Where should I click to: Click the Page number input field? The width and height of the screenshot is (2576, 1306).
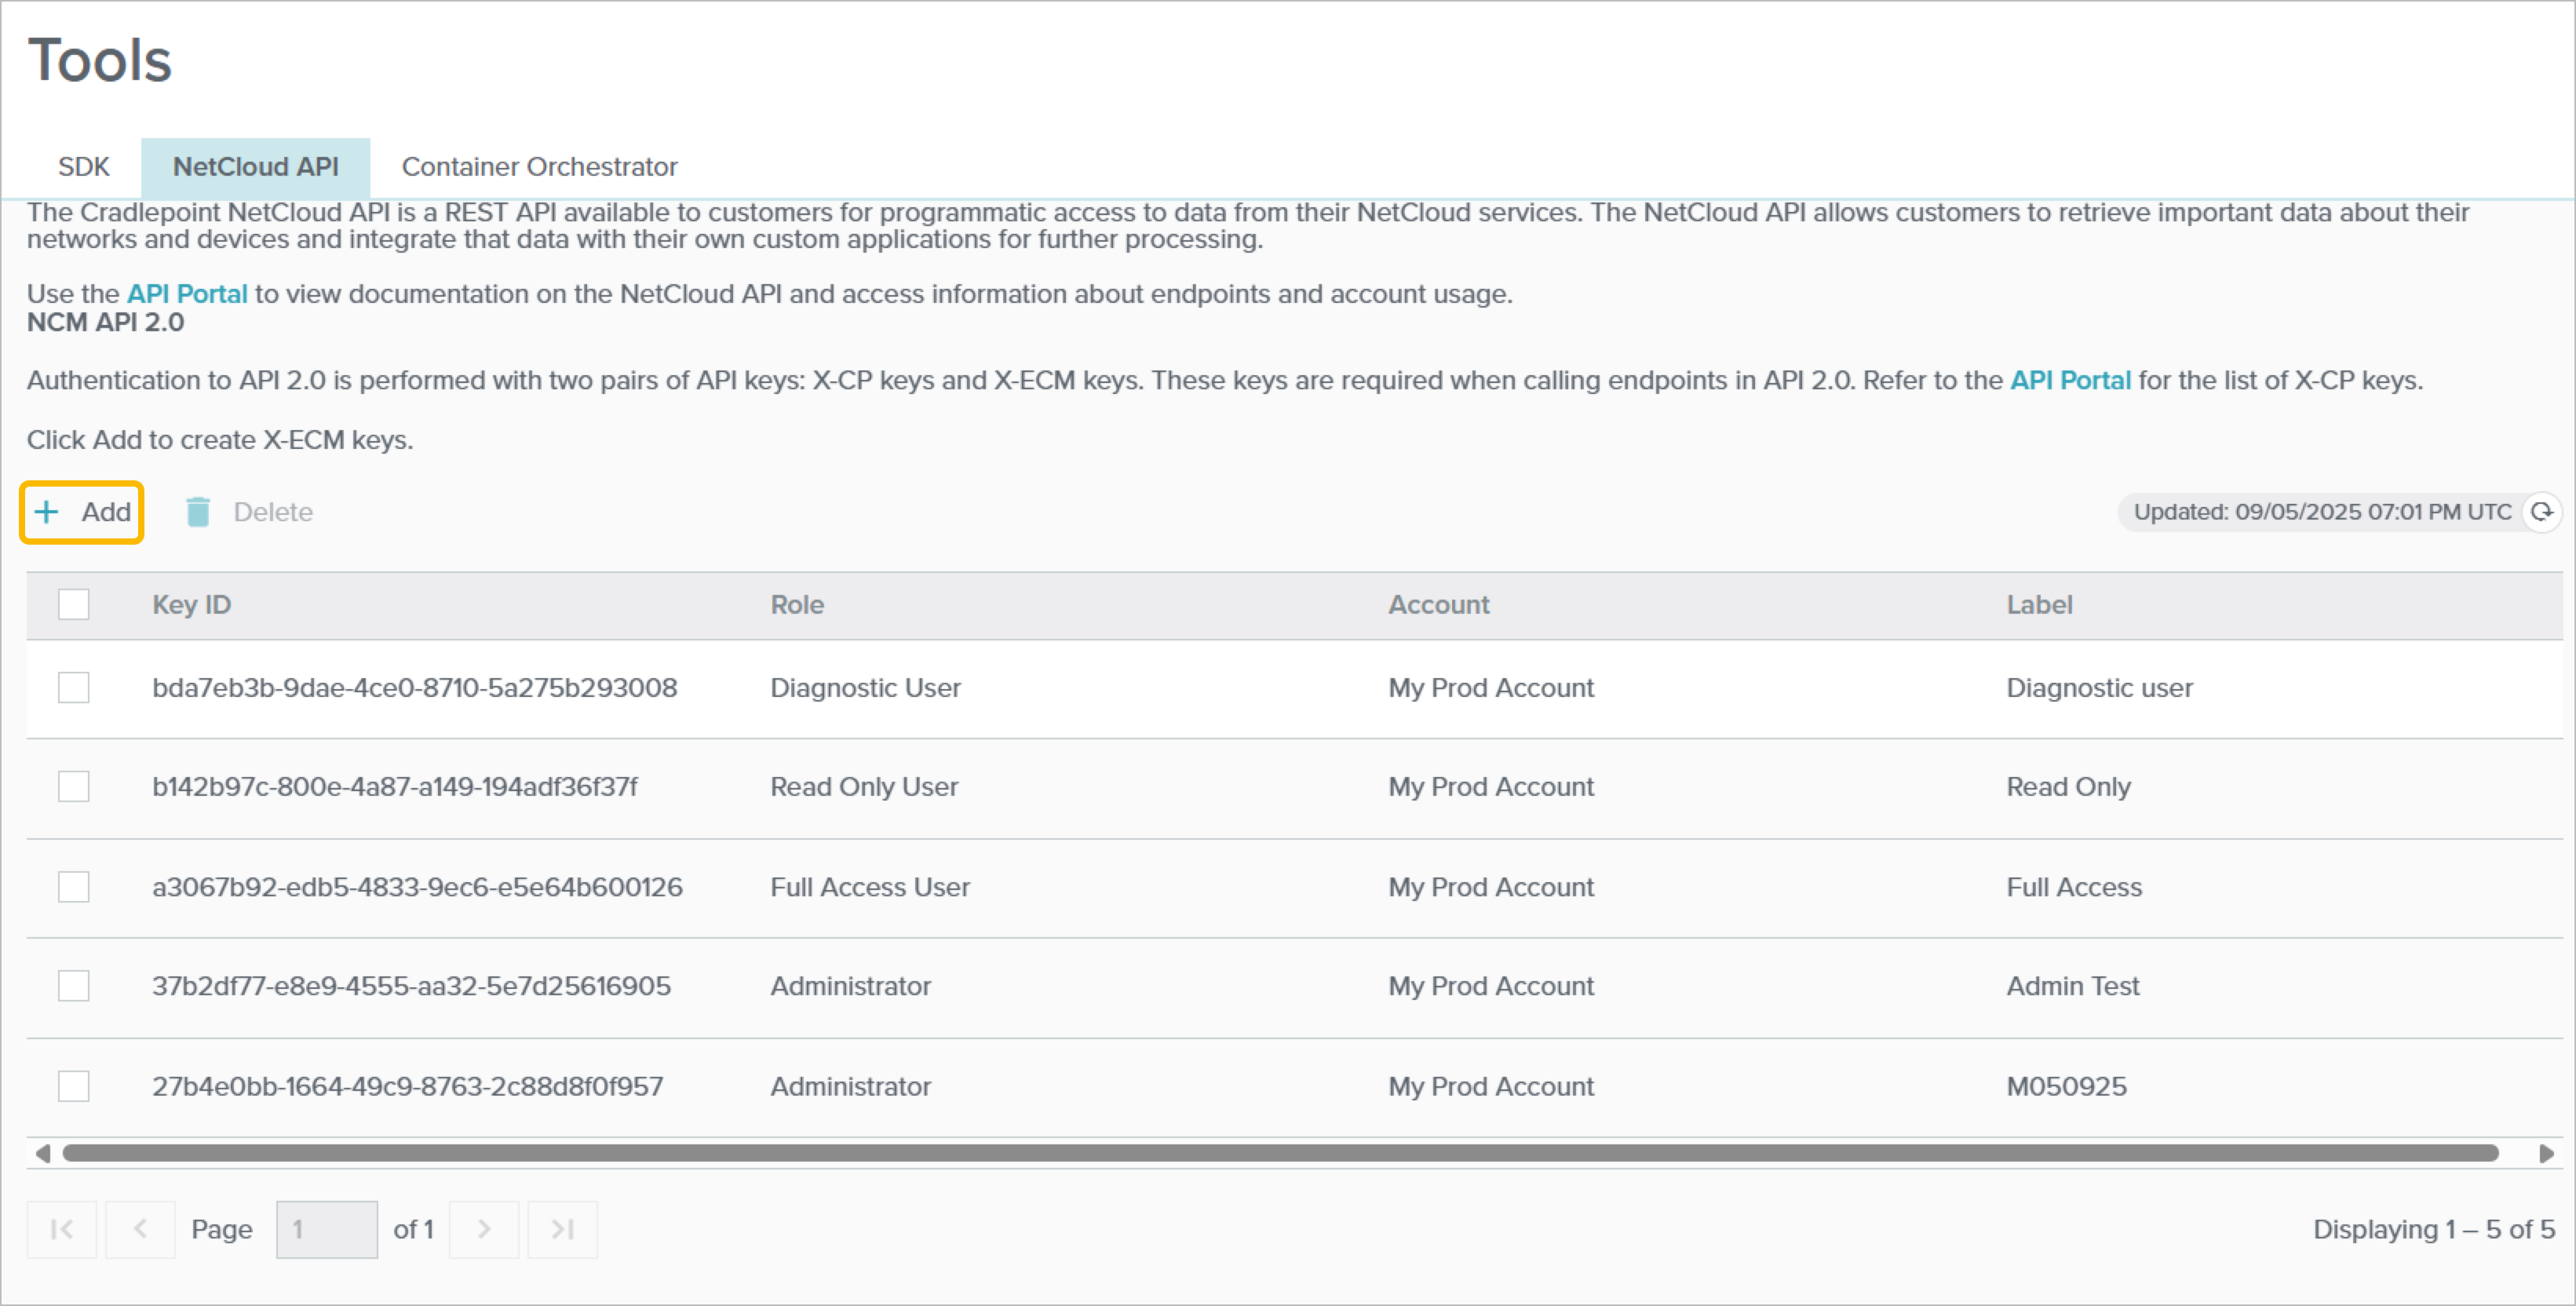coord(326,1229)
